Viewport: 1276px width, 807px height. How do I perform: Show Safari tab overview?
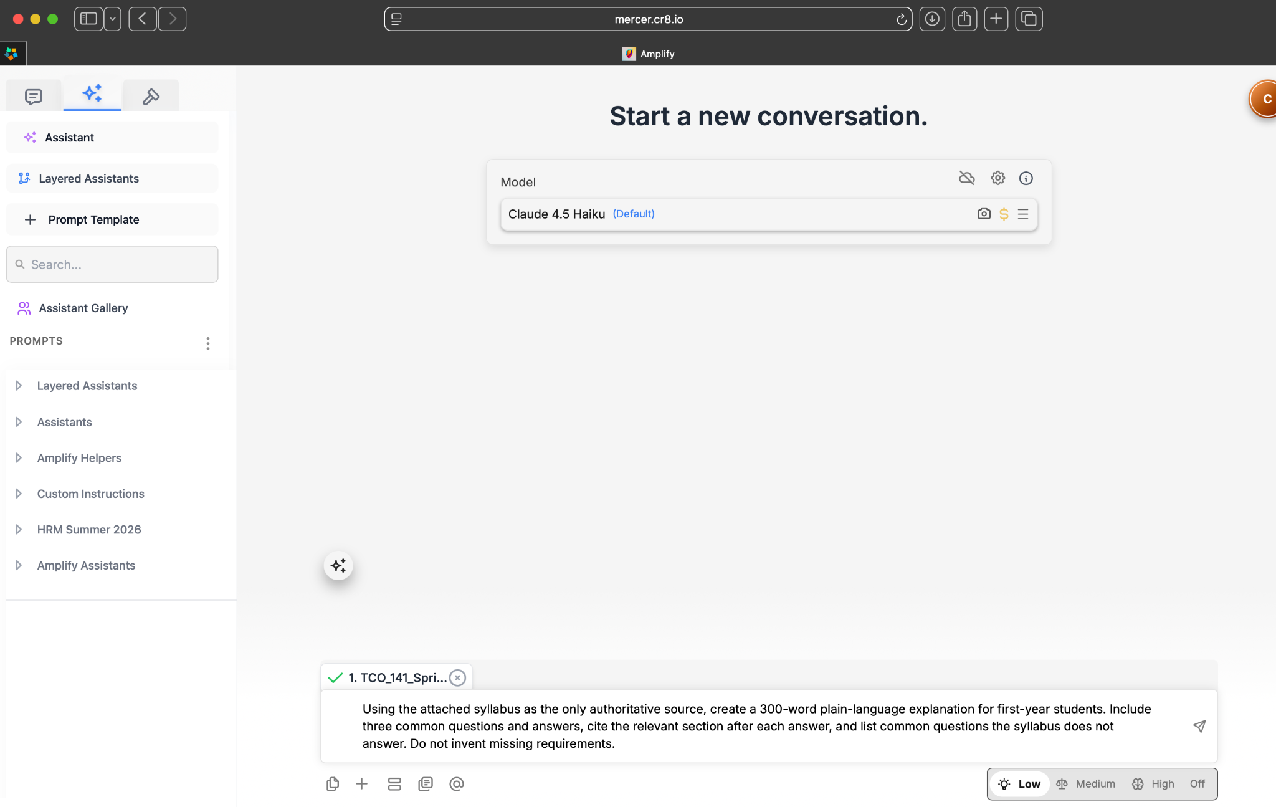[1029, 19]
